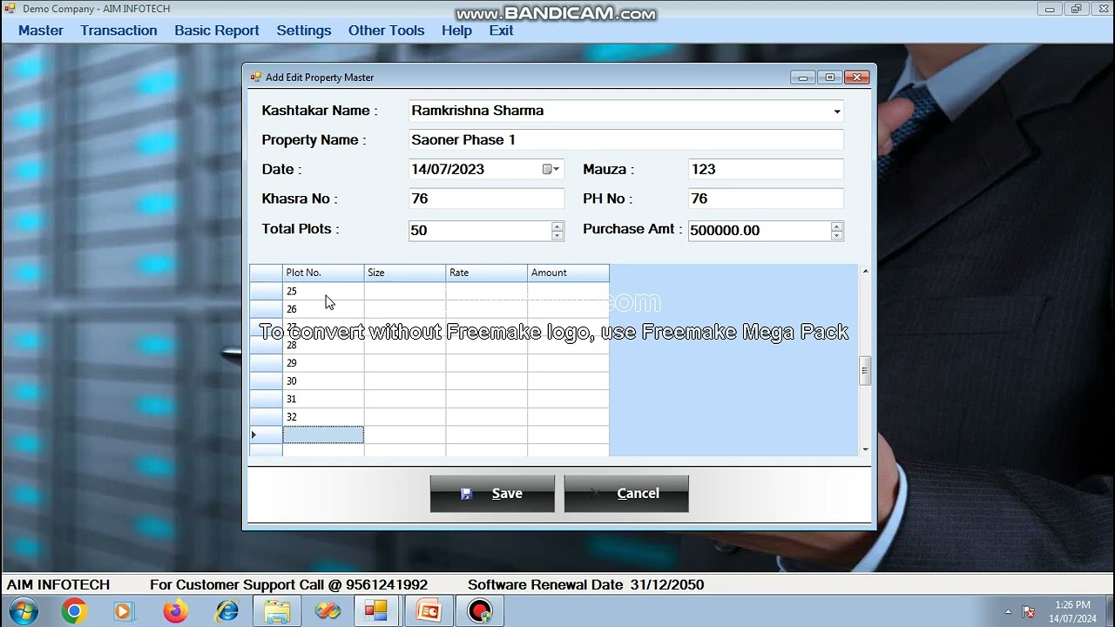
Task: Click the Exit menu item
Action: pos(501,30)
